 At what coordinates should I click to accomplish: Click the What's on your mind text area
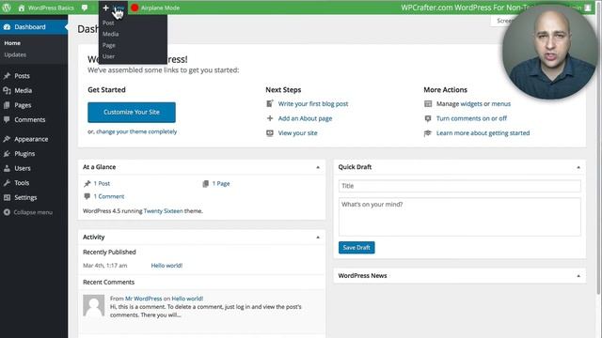[x=460, y=217]
